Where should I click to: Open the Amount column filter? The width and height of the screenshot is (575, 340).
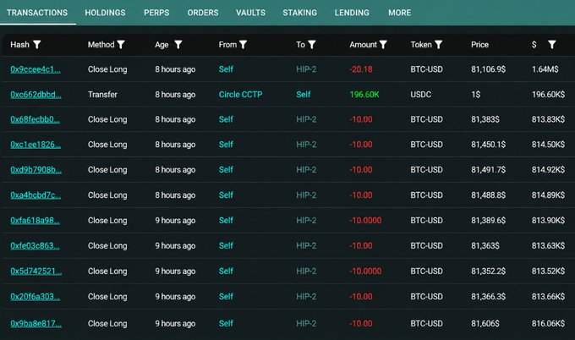click(383, 45)
